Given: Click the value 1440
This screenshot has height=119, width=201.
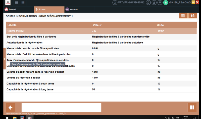Looking at the screenshot, I should point(95,78).
